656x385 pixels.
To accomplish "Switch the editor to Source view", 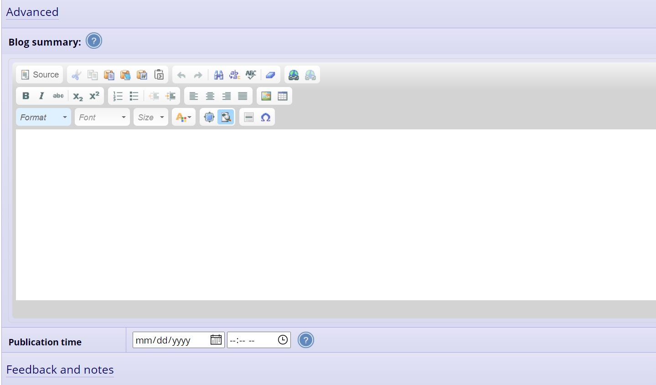I will [x=40, y=75].
